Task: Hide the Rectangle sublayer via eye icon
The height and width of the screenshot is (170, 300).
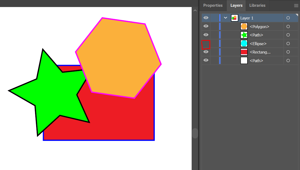Action: tap(206, 52)
